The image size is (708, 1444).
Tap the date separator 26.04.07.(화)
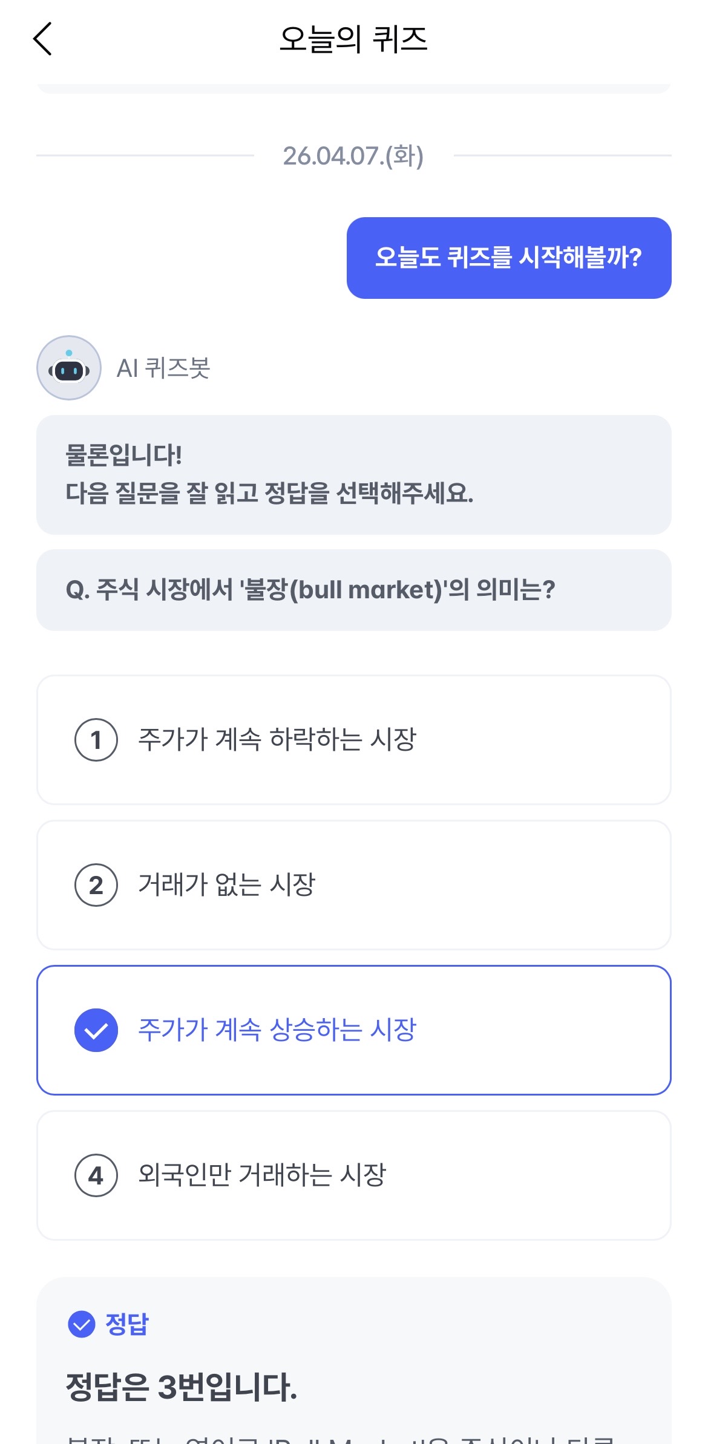pos(353,156)
